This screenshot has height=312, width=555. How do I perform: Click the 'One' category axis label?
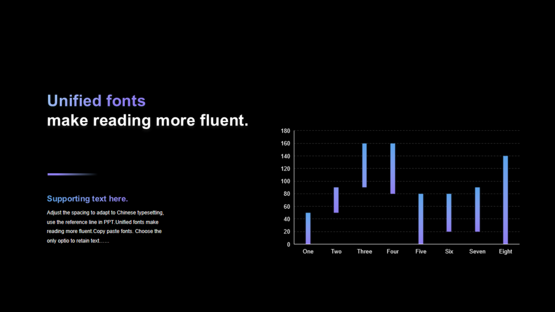point(308,251)
